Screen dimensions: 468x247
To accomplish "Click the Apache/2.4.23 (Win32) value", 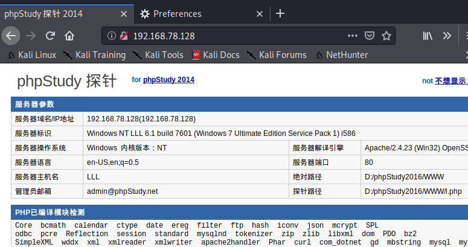I will click(416, 148).
